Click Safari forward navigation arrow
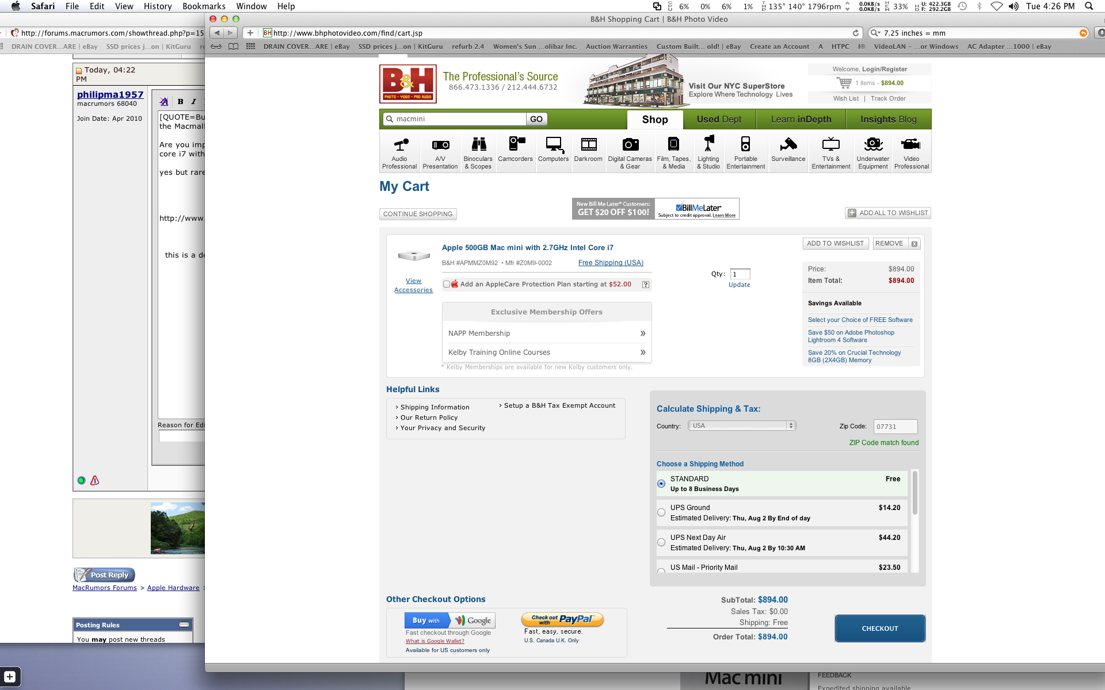The width and height of the screenshot is (1105, 690). click(x=230, y=33)
